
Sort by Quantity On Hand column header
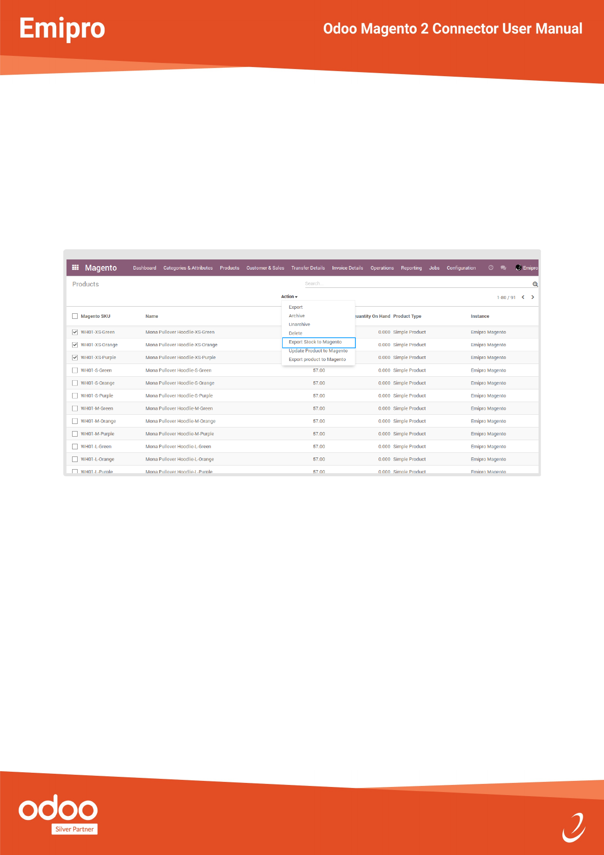click(373, 316)
